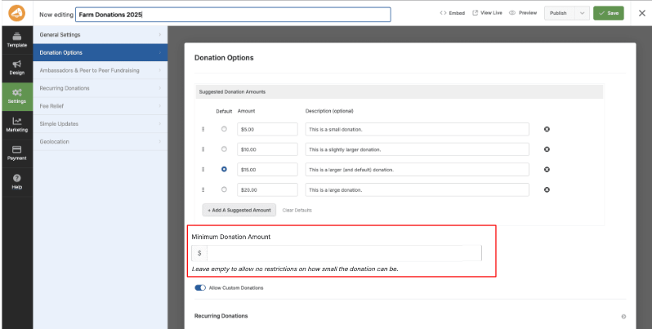Screen dimensions: 652x329
Task: Open Ambassadors & Peer to Peer Fundraising
Action: coord(100,70)
